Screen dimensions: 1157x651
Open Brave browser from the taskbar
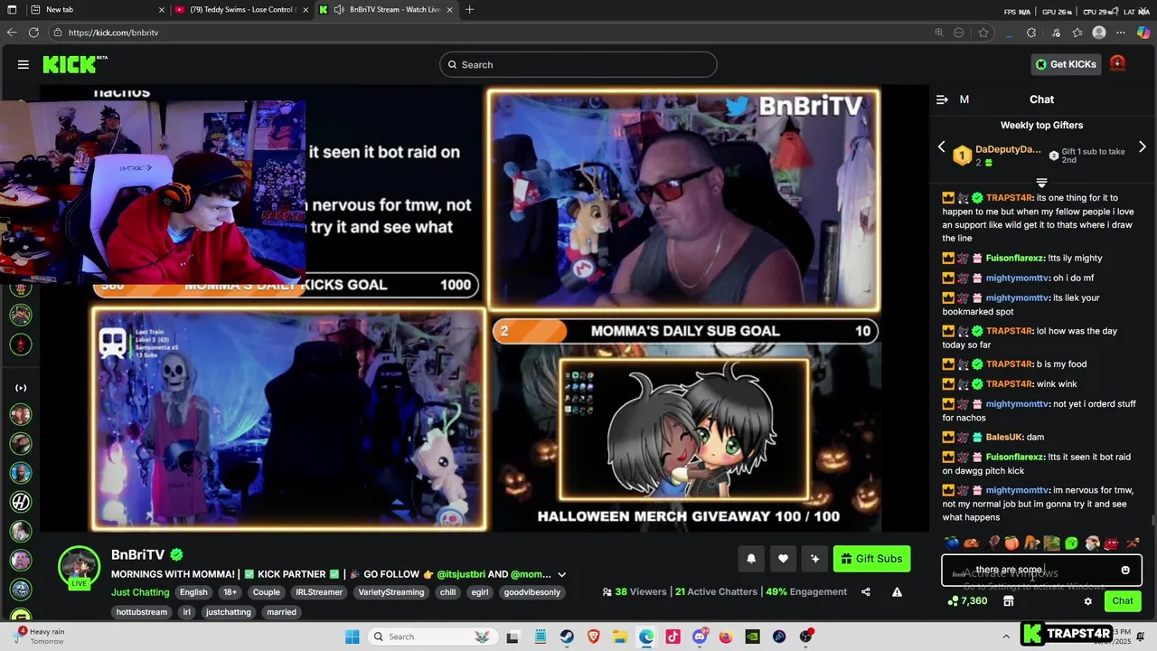(x=594, y=637)
